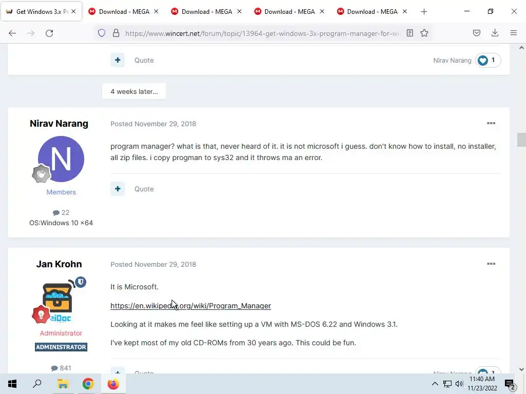Click Jan Krohn's 841 posts count
This screenshot has width=526, height=394.
tap(61, 368)
